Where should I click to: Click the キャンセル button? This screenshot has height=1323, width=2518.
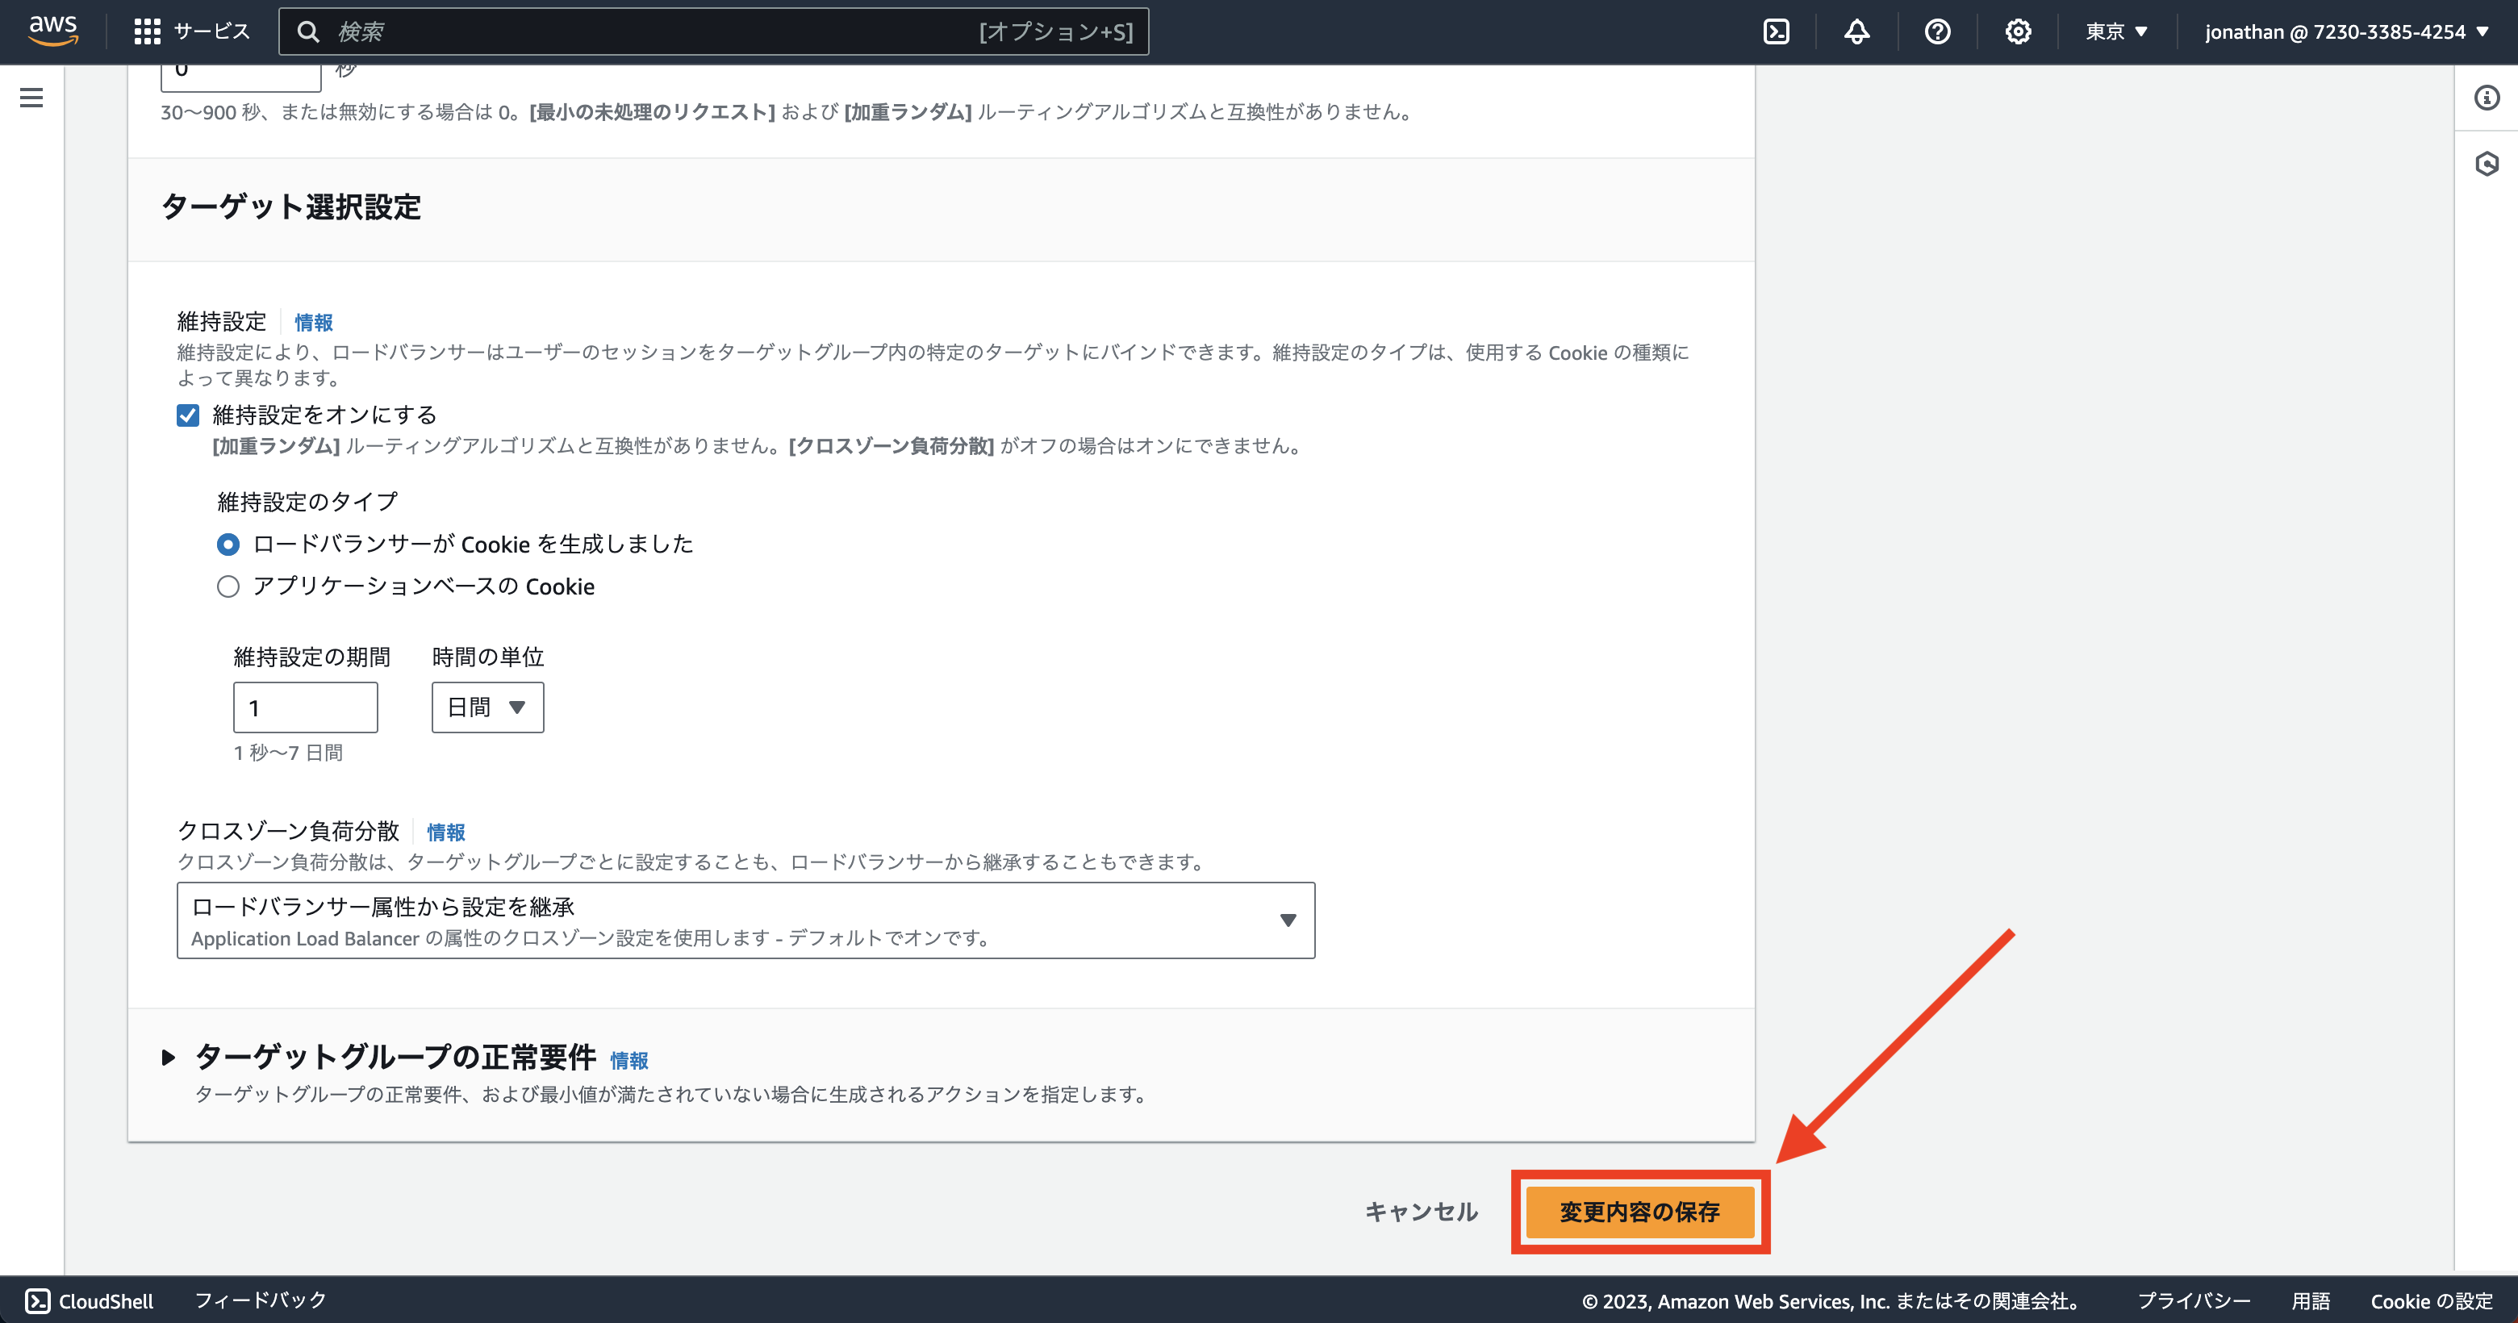pos(1422,1211)
